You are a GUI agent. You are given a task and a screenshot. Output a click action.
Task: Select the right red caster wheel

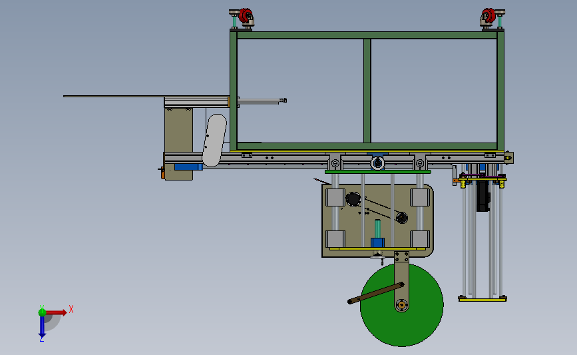tap(488, 16)
